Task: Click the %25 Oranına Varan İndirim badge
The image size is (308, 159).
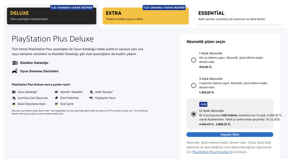Action: pyautogui.click(x=164, y=8)
